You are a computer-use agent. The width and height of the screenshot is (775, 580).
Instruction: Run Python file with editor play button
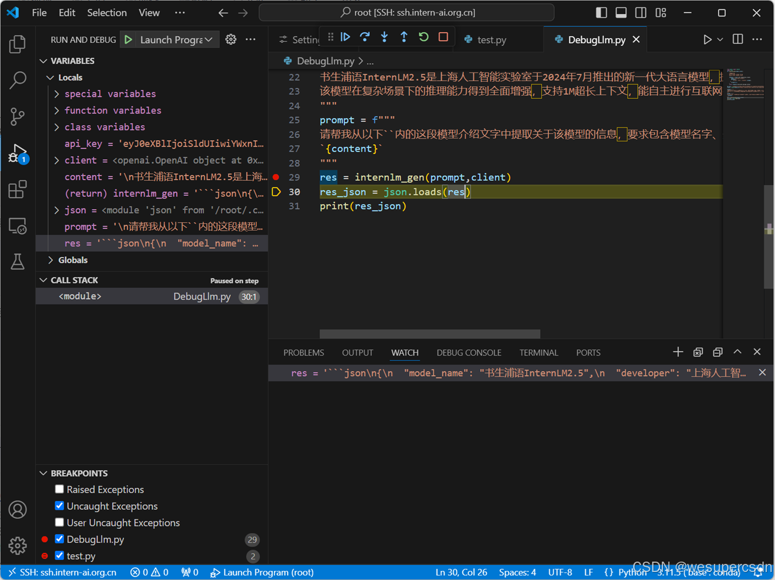click(x=707, y=39)
